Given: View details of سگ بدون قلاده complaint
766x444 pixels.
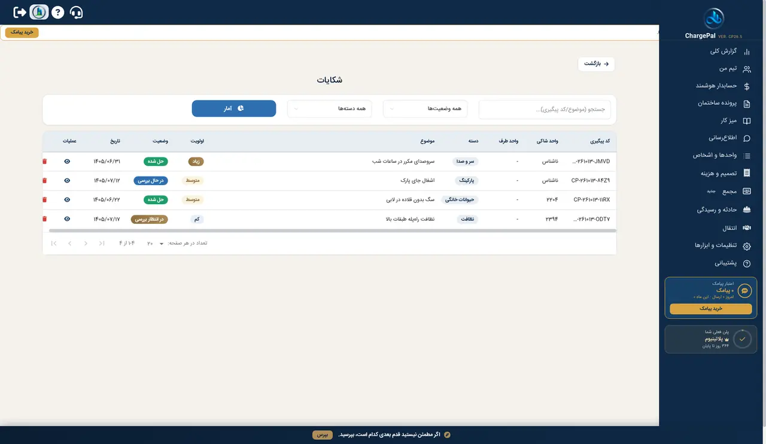Looking at the screenshot, I should point(67,200).
